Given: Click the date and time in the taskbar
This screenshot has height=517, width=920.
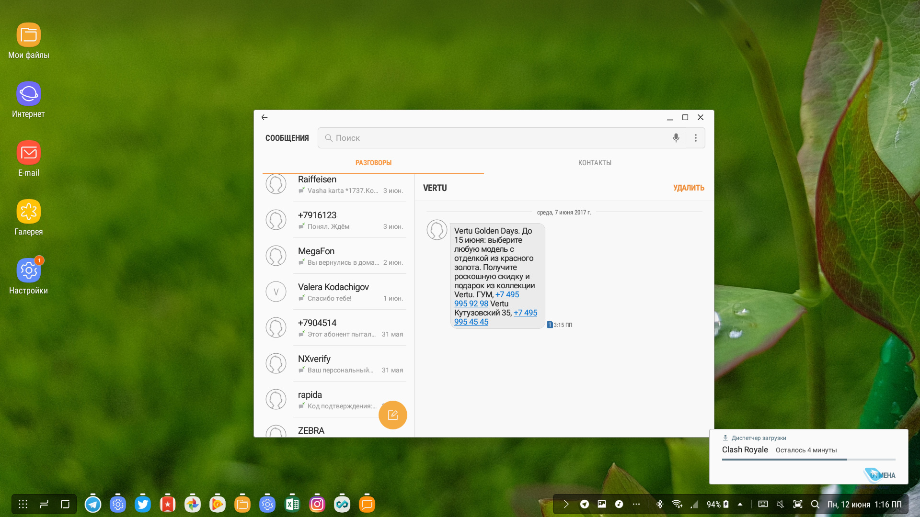Looking at the screenshot, I should click(864, 505).
